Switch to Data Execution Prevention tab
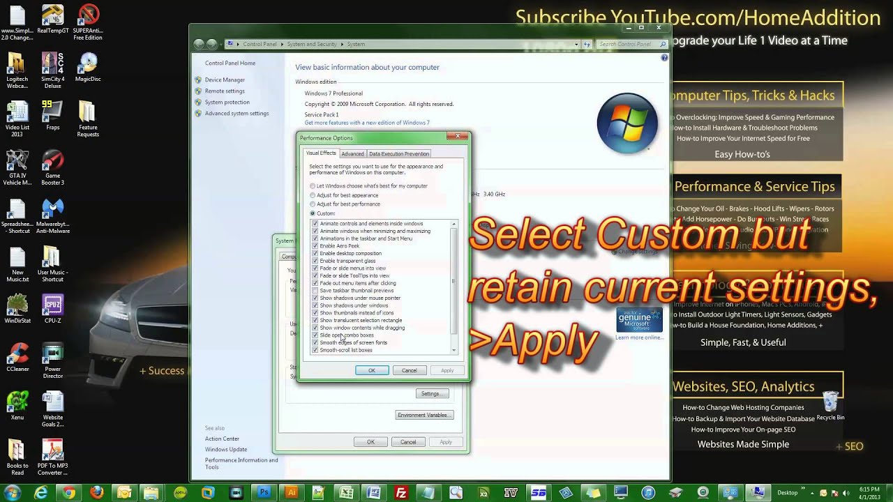Screen dimensions: 893x502 point(399,153)
